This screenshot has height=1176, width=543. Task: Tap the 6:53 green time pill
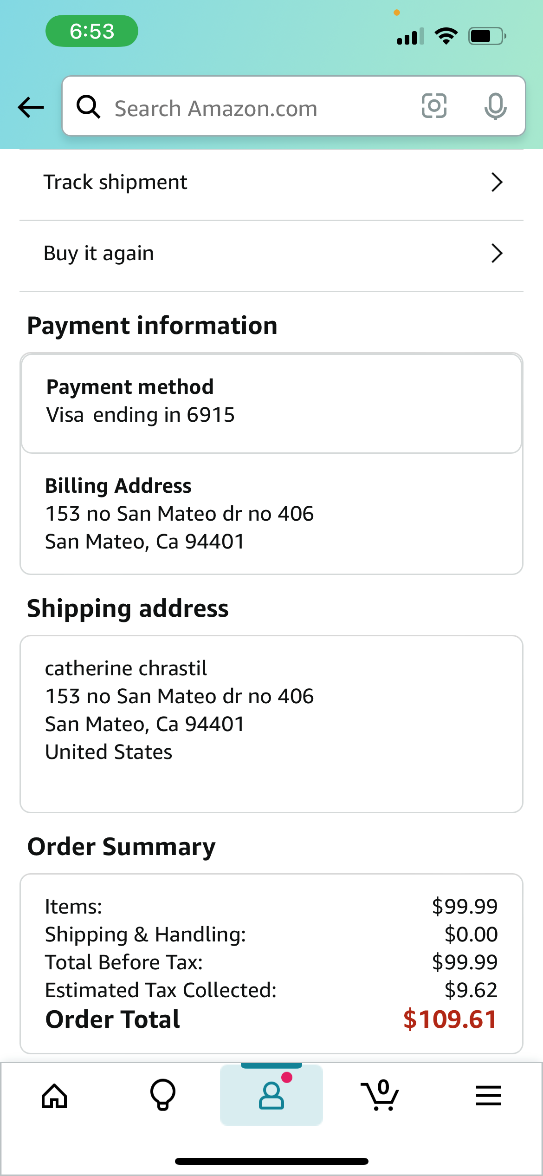tap(92, 31)
